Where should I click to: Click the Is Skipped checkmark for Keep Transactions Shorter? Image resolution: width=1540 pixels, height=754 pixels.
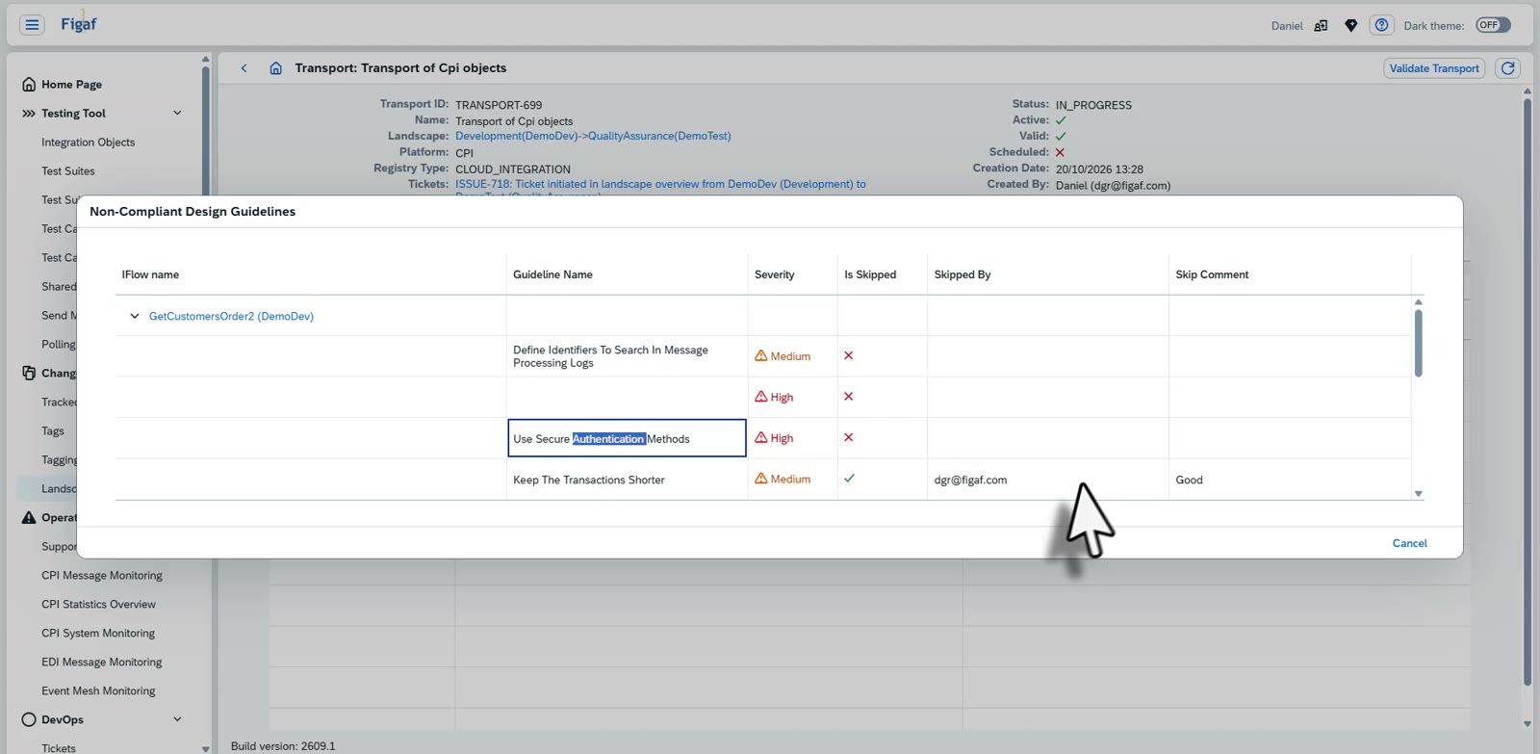(849, 479)
